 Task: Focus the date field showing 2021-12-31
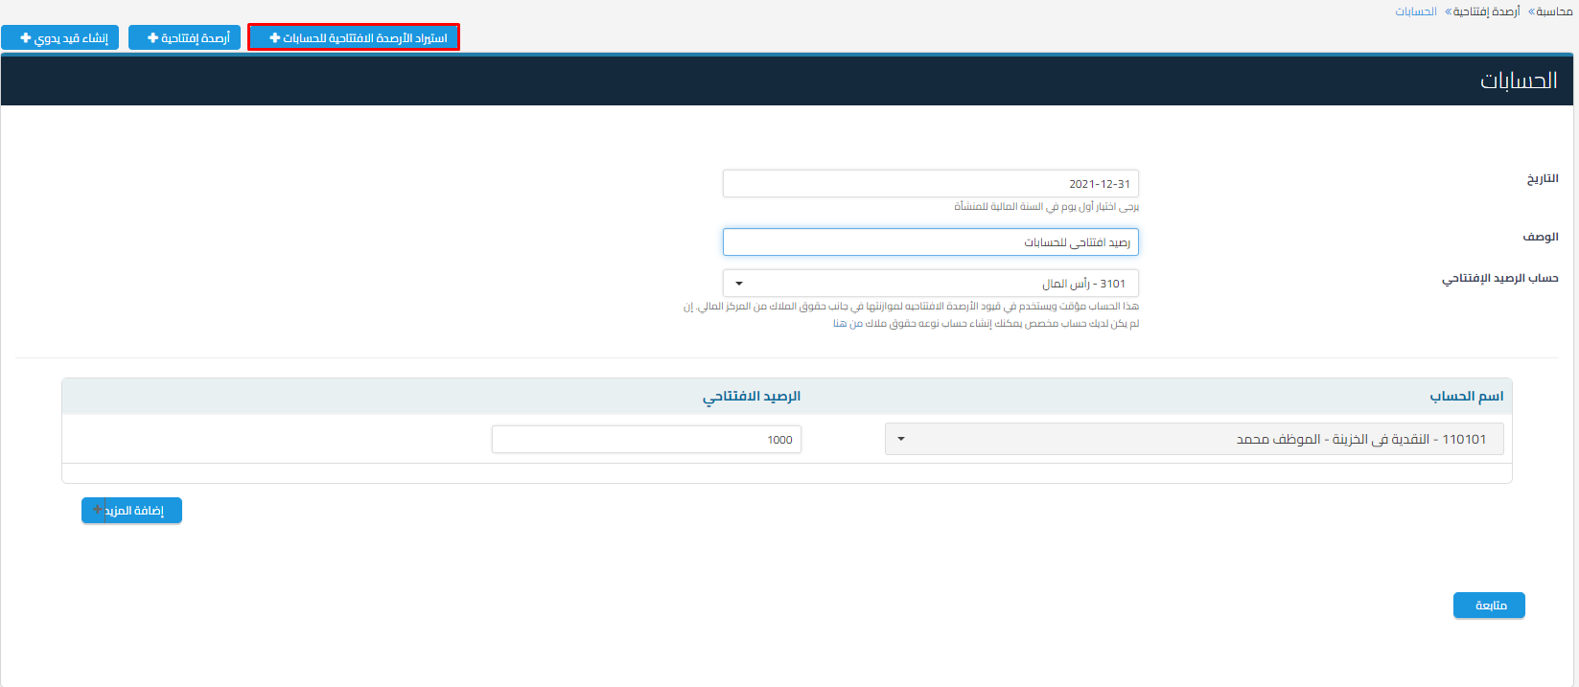click(930, 184)
